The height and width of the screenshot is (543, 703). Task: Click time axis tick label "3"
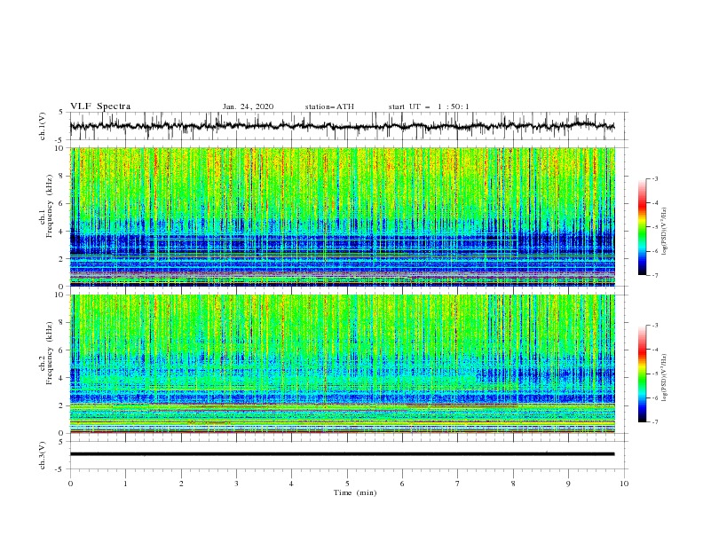(x=236, y=484)
